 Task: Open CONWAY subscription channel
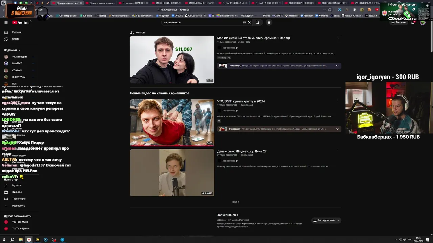(17, 70)
